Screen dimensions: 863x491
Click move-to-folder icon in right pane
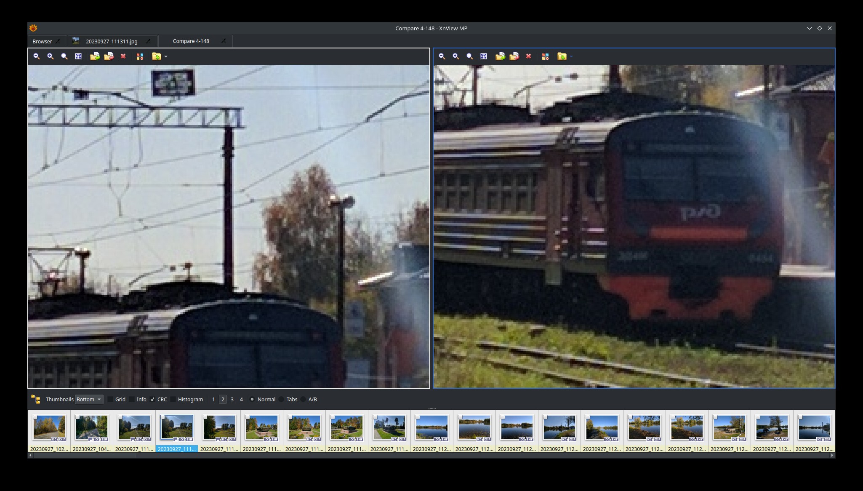pyautogui.click(x=514, y=56)
